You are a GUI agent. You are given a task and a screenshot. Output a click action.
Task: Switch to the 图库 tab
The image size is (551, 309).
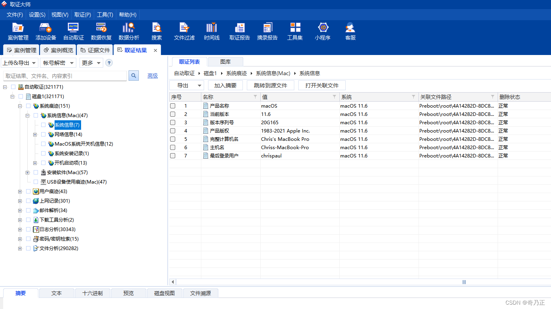[225, 62]
